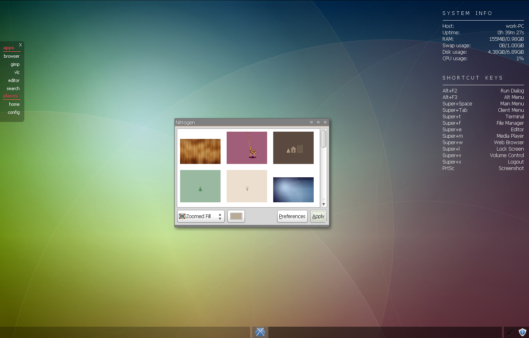
Task: Click the Web Browser label
Action: [x=509, y=143]
